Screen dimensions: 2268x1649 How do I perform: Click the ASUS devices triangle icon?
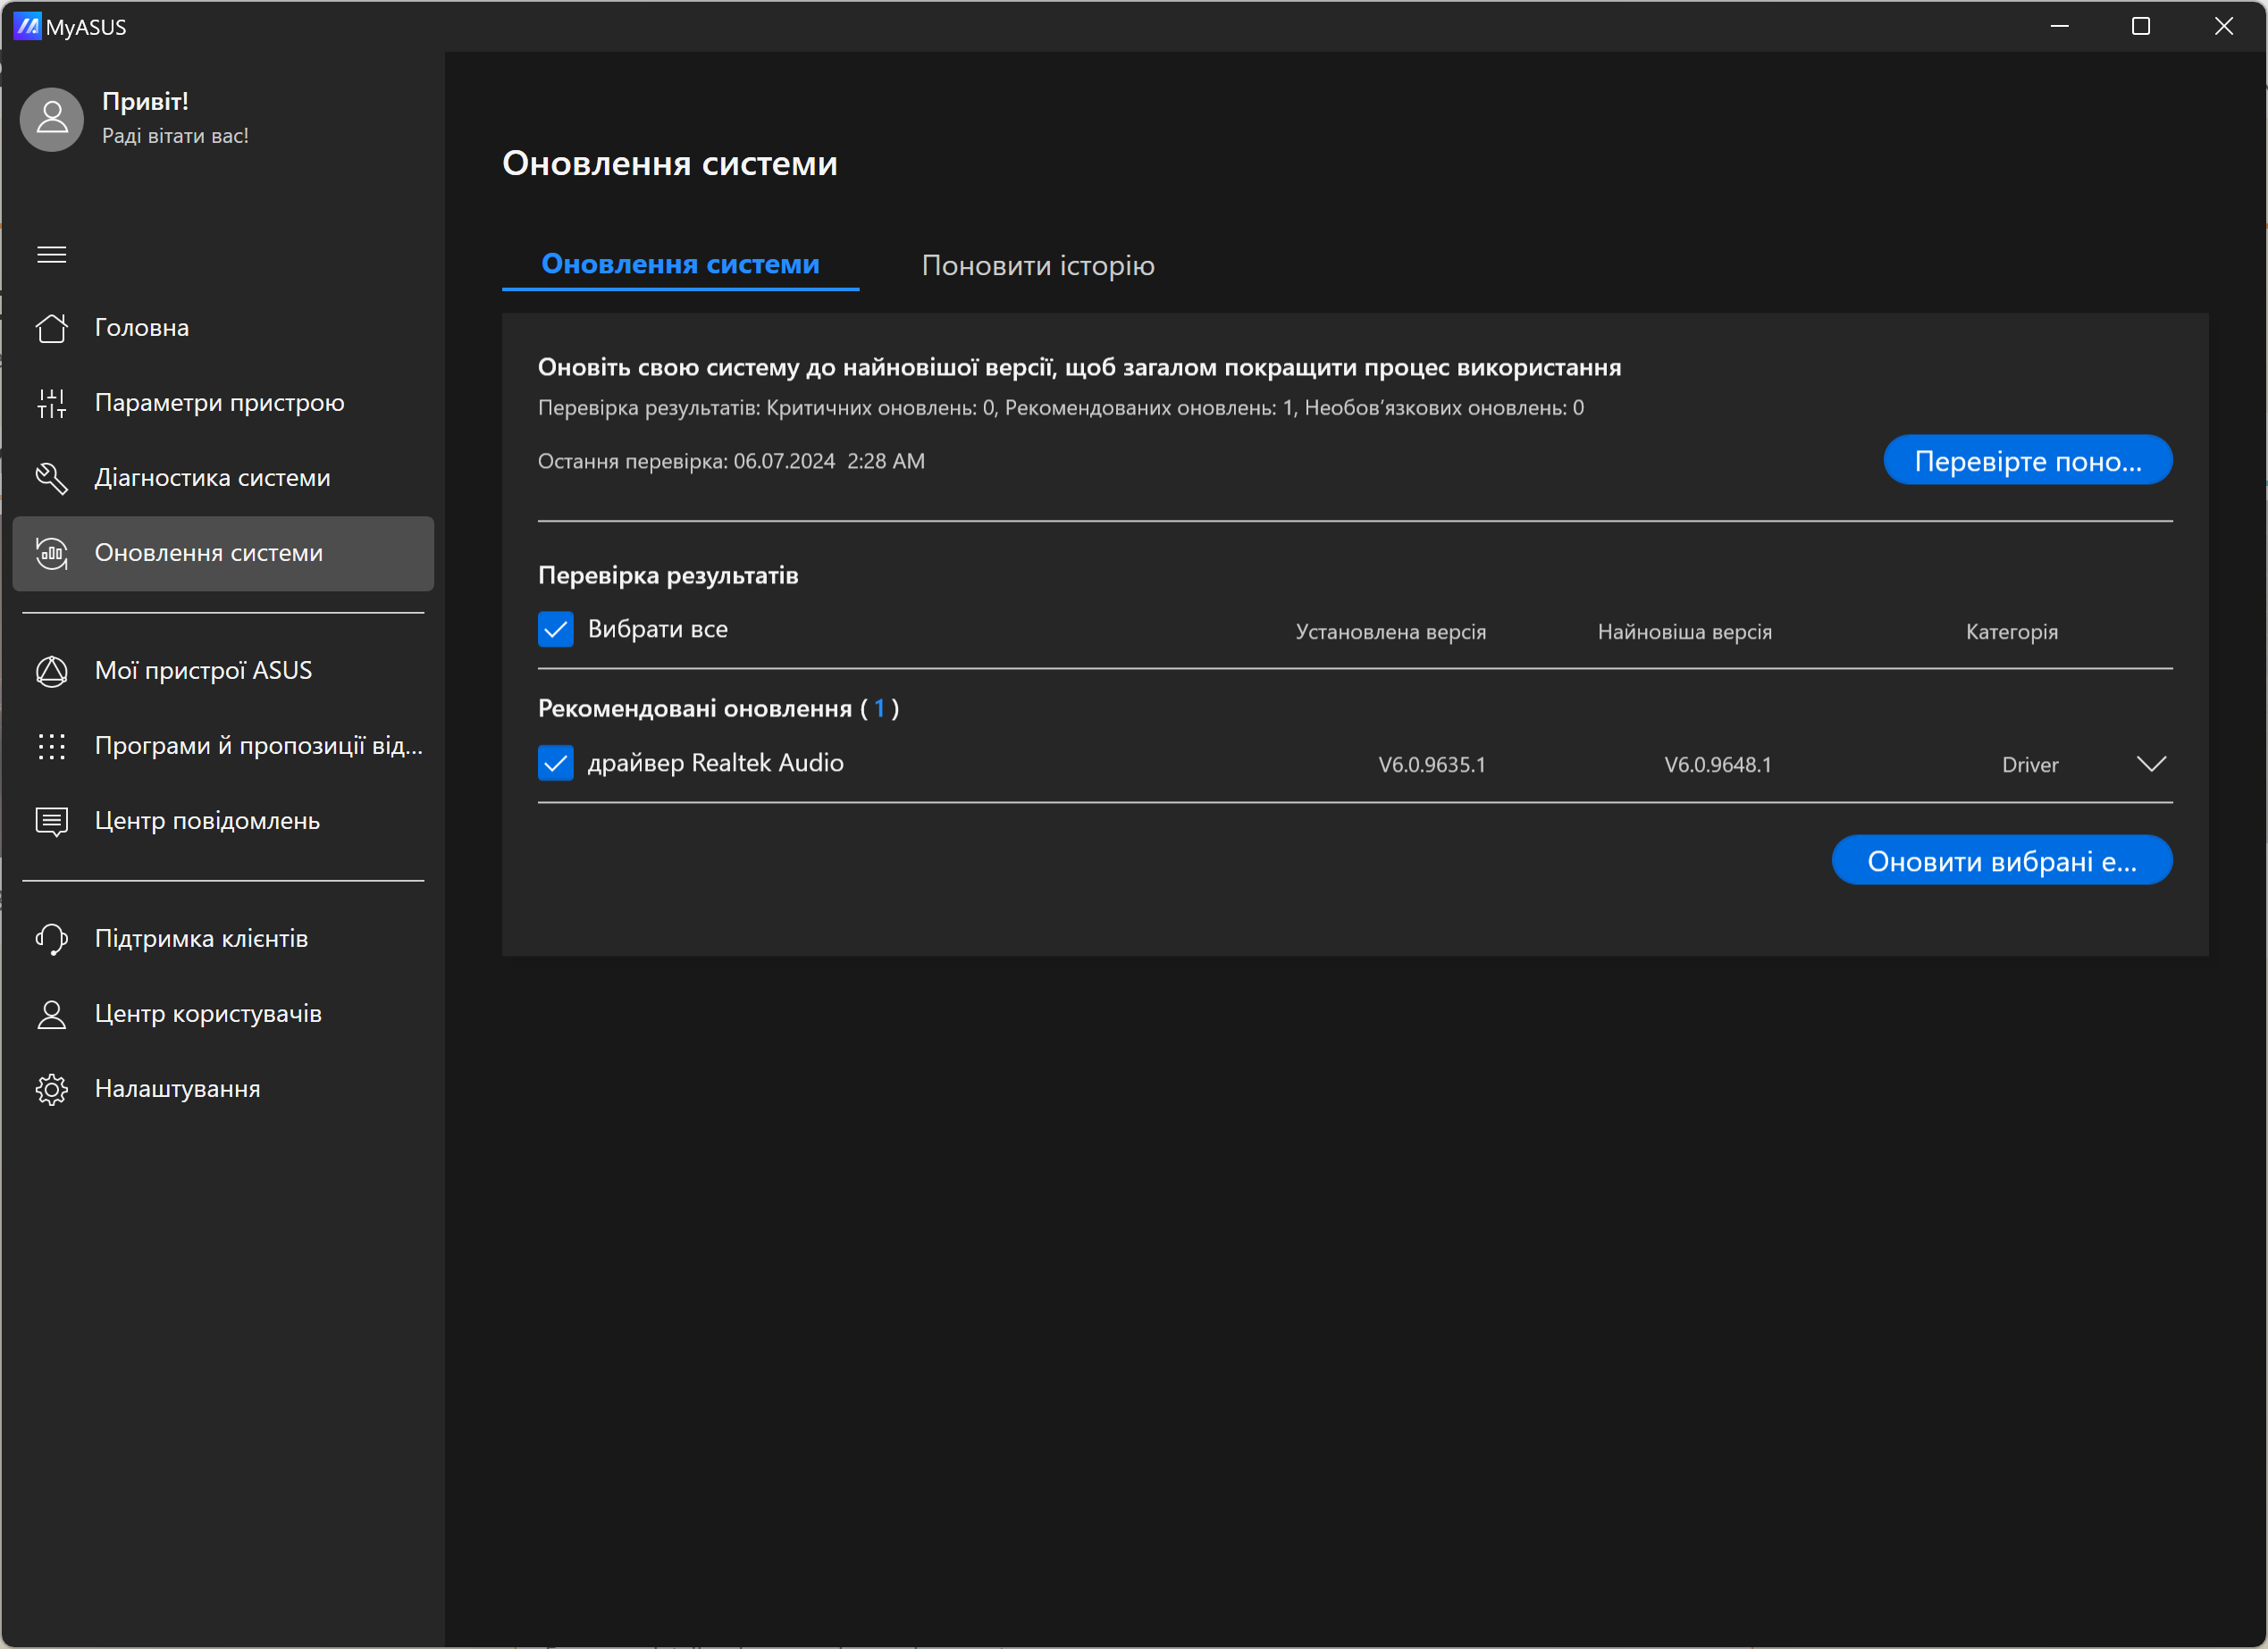coord(52,671)
